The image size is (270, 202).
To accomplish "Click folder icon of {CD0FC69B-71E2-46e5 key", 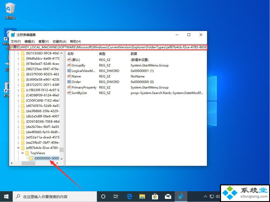I will (23, 101).
